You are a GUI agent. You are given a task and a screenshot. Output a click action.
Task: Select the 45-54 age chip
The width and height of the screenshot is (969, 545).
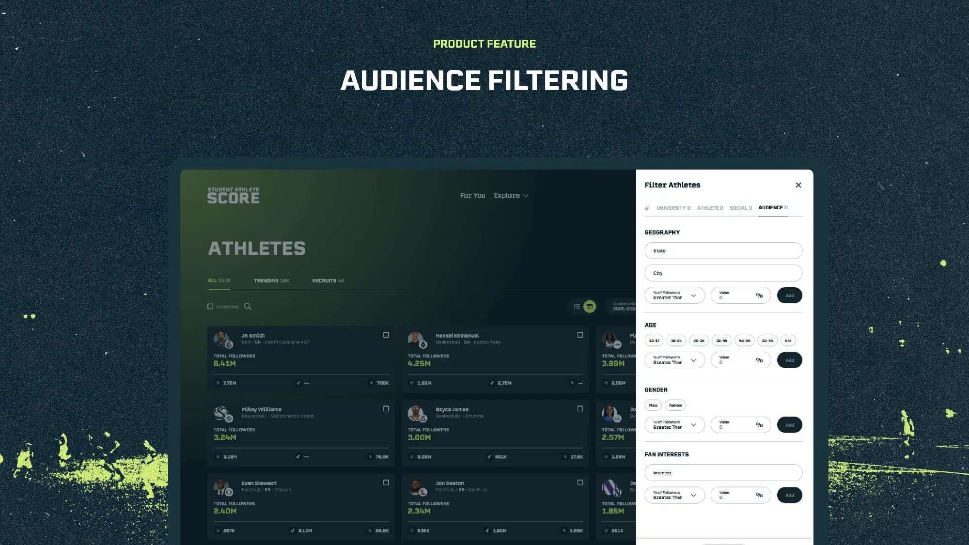(745, 341)
